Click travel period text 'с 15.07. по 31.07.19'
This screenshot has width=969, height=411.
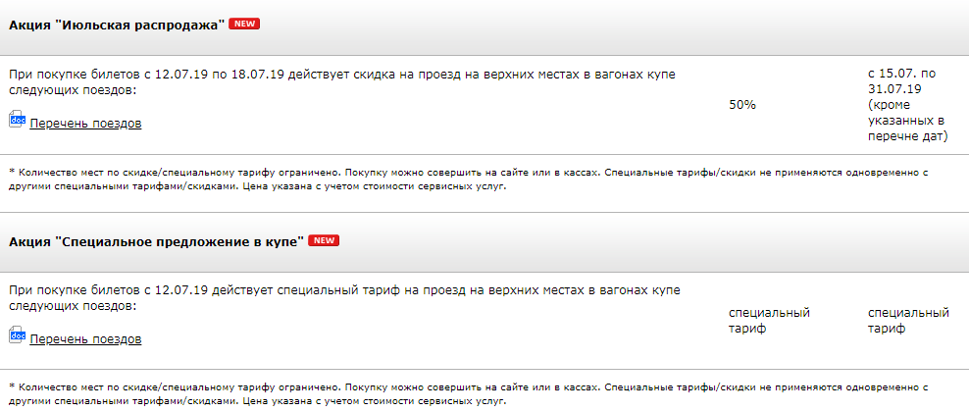click(901, 81)
